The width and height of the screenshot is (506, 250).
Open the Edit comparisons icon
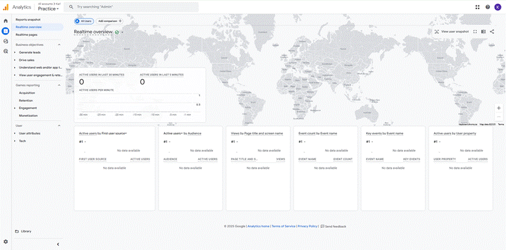click(x=483, y=32)
